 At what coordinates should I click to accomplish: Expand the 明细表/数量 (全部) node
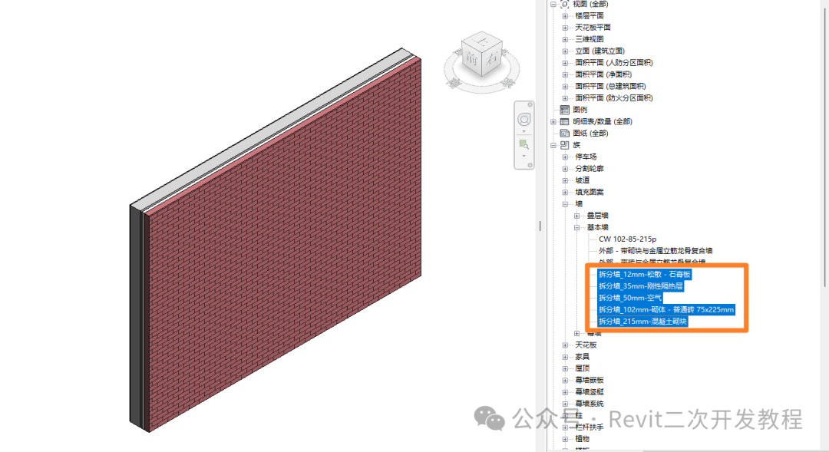click(x=553, y=121)
